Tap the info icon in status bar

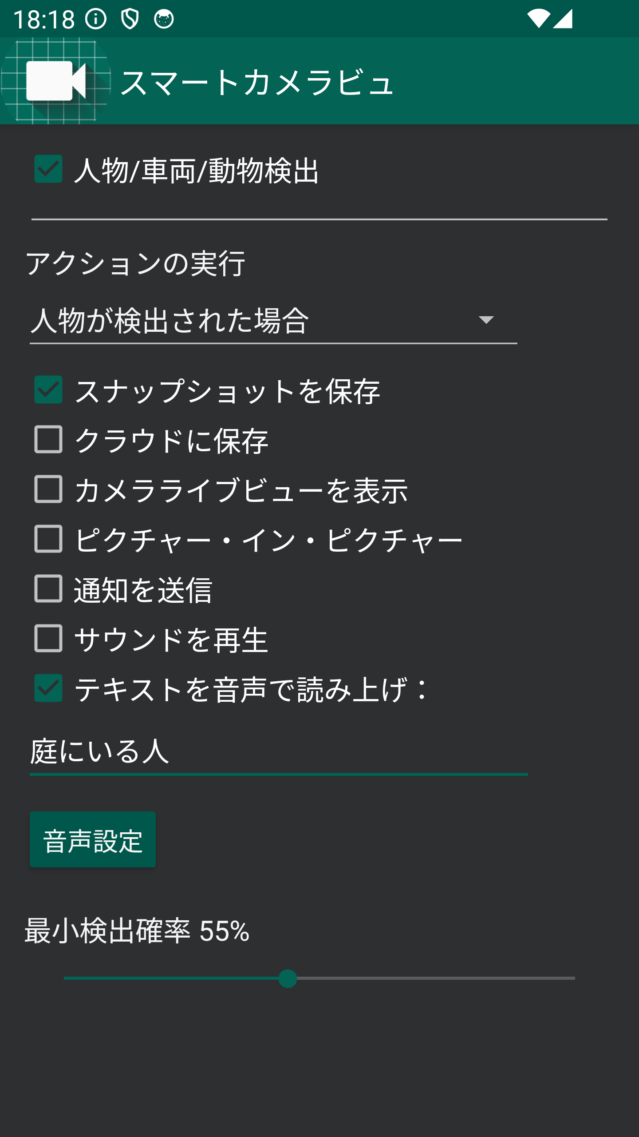(x=96, y=19)
